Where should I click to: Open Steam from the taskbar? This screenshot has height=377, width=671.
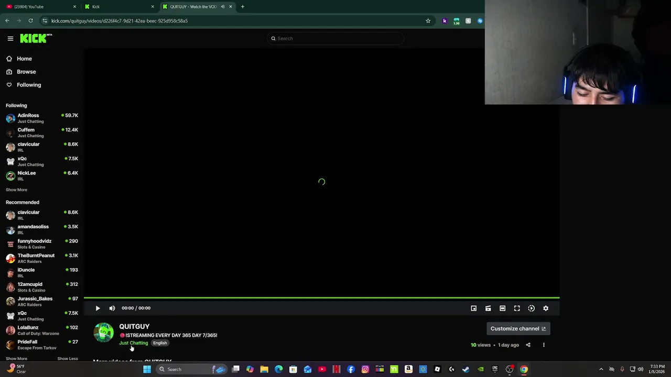tap(466, 369)
